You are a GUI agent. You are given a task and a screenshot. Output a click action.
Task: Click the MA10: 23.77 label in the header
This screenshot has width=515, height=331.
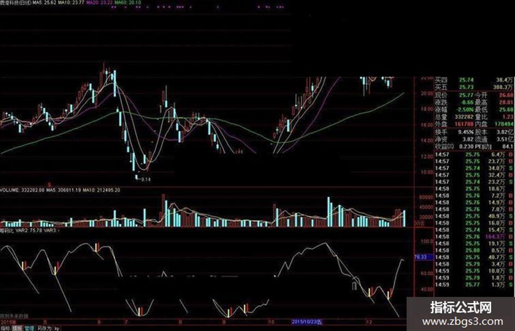pyautogui.click(x=71, y=3)
